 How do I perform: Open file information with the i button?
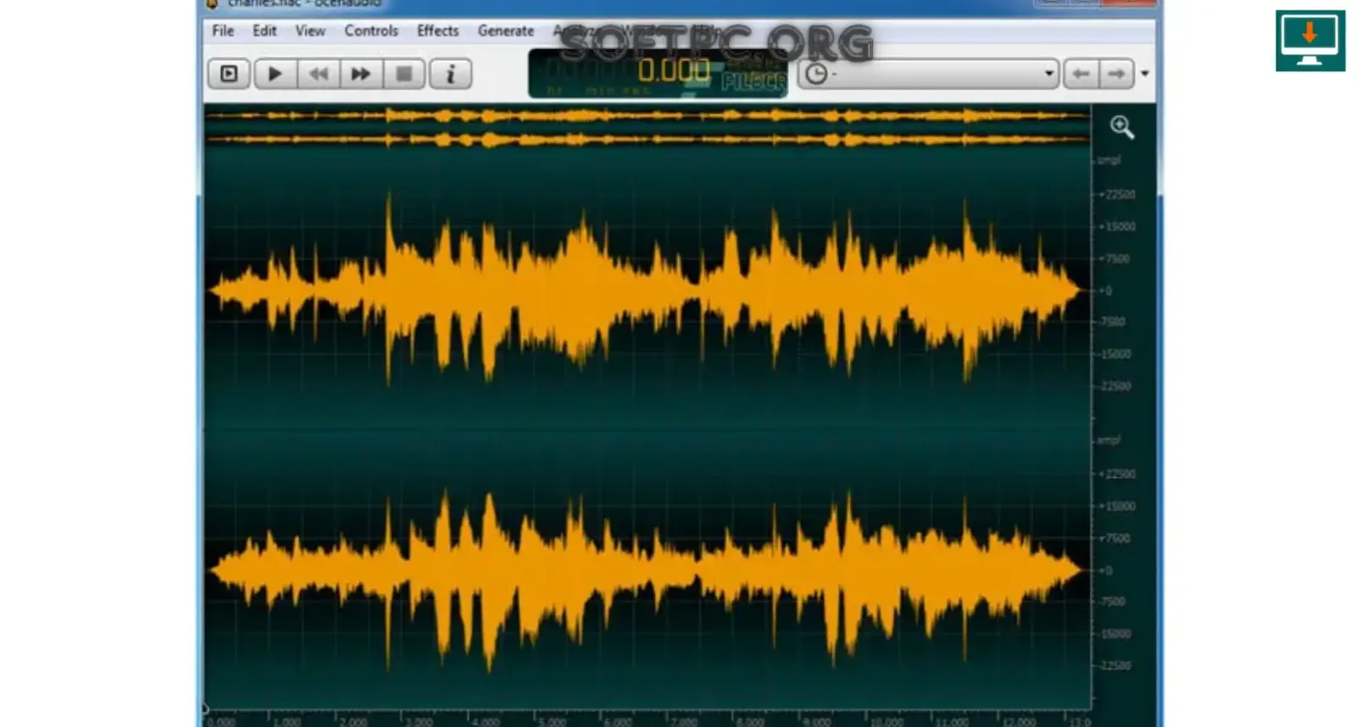coord(450,74)
